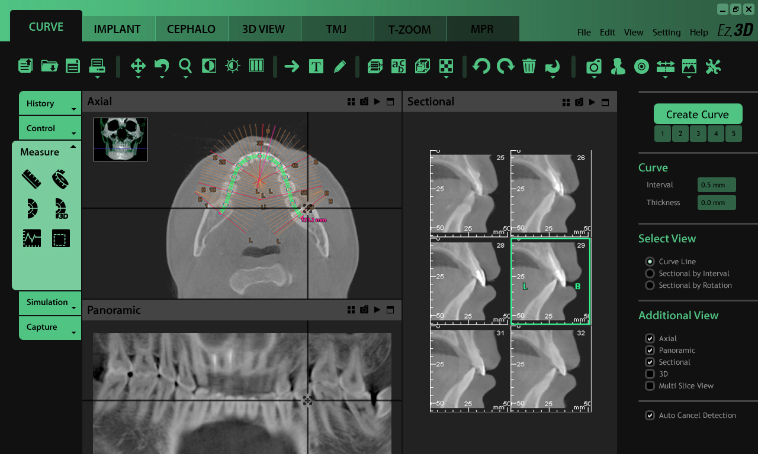This screenshot has height=454, width=758.
Task: Select the profile graph measure tool
Action: (31, 238)
